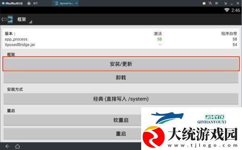Click the 激活 column header
Image resolution: width=242 pixels, height=150 pixels.
[158, 33]
